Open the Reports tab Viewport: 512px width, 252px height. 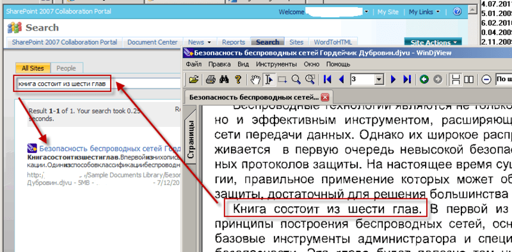tap(234, 42)
